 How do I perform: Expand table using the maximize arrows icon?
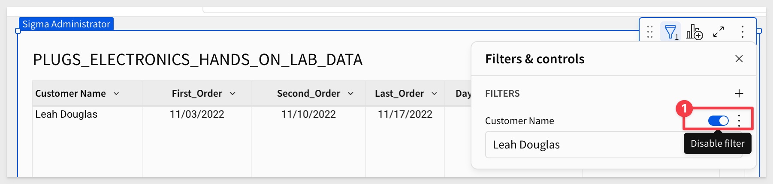point(719,32)
